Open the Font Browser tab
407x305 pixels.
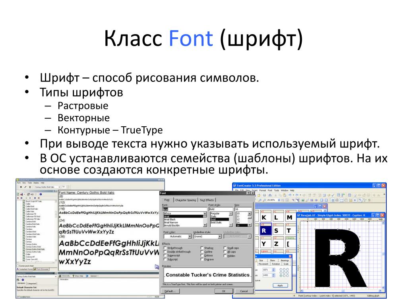pos(41,269)
